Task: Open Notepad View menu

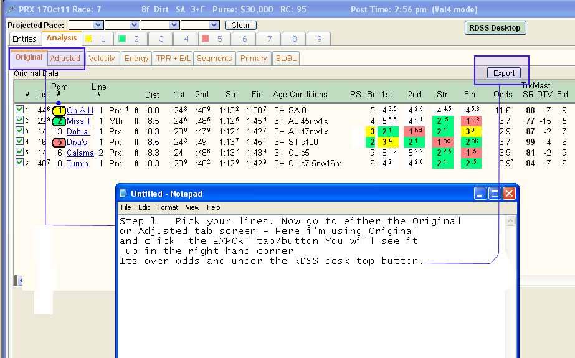Action: 192,207
